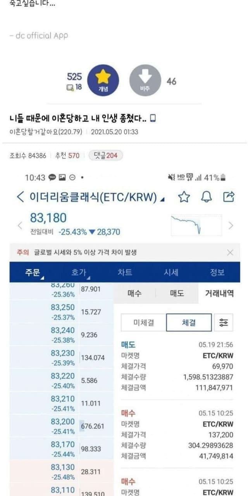Select the 체결 toggle option
This screenshot has width=248, height=496.
pos(189,322)
